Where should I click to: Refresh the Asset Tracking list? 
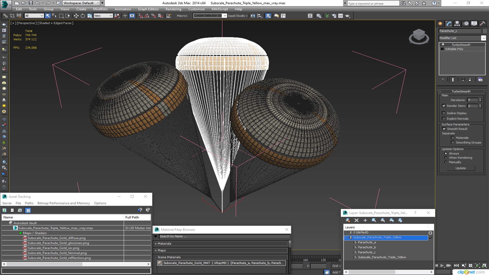[5, 210]
